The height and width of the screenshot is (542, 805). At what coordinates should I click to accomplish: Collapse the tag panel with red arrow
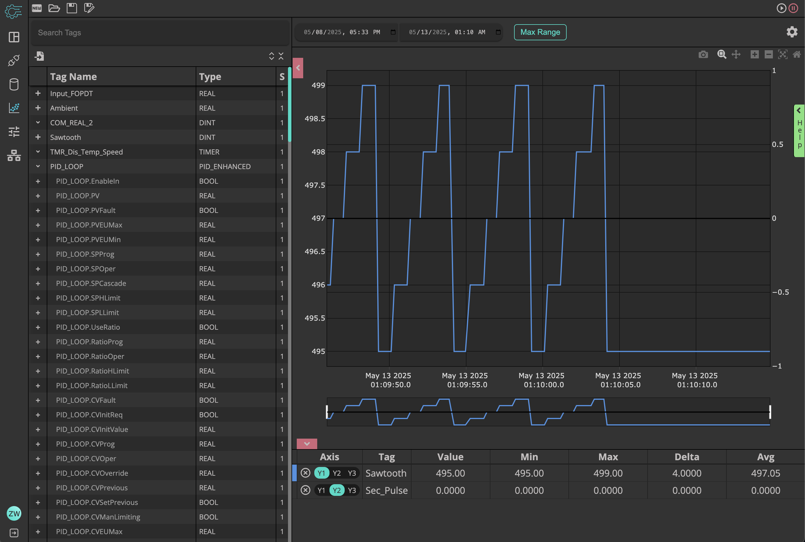298,68
